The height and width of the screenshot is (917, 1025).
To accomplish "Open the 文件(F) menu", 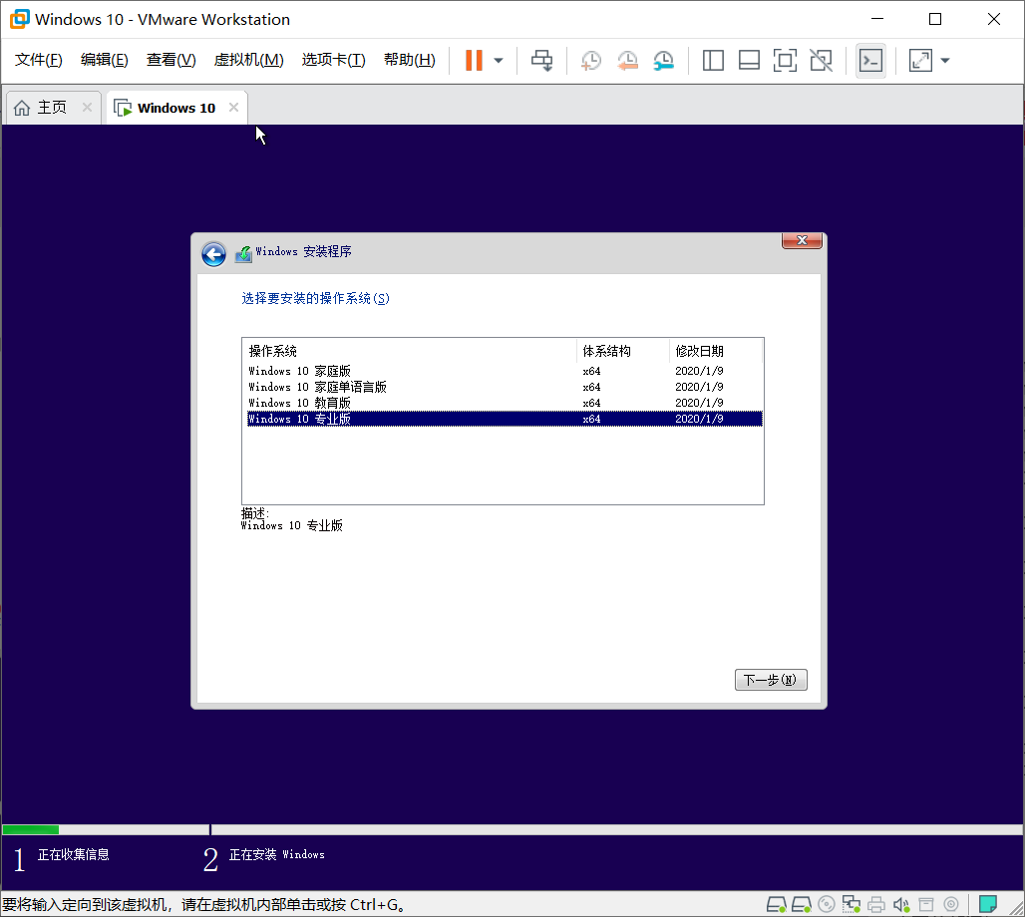I will [39, 60].
